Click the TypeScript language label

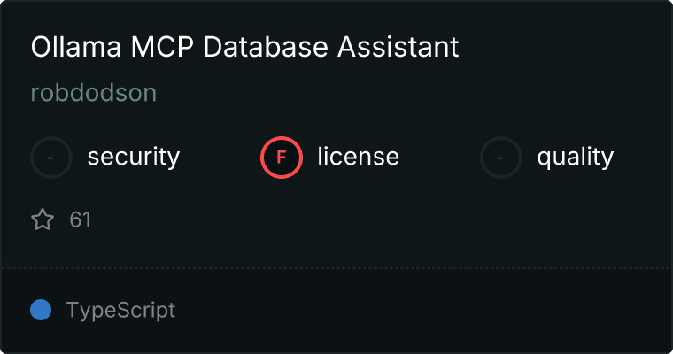(120, 311)
